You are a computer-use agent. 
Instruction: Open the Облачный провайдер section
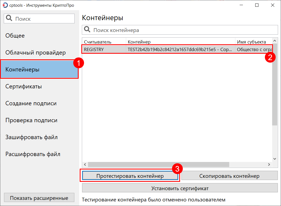tap(35, 53)
